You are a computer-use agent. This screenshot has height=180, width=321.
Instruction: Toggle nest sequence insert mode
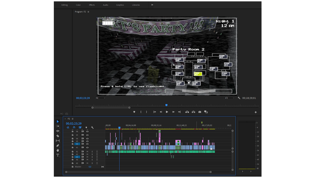coord(68,127)
